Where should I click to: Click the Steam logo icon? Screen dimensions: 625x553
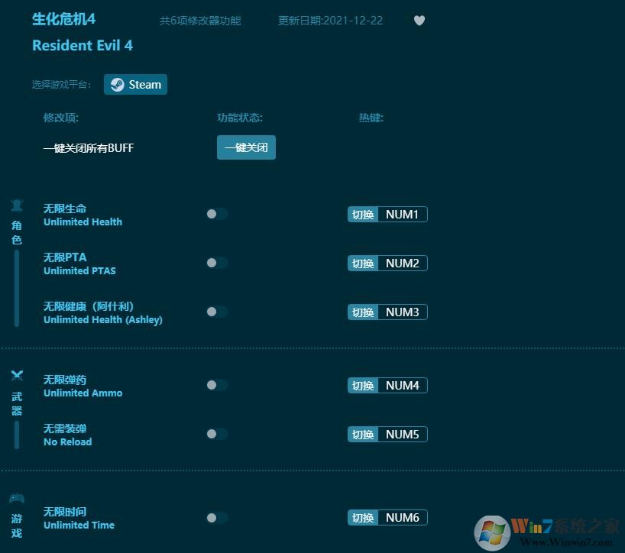[117, 84]
